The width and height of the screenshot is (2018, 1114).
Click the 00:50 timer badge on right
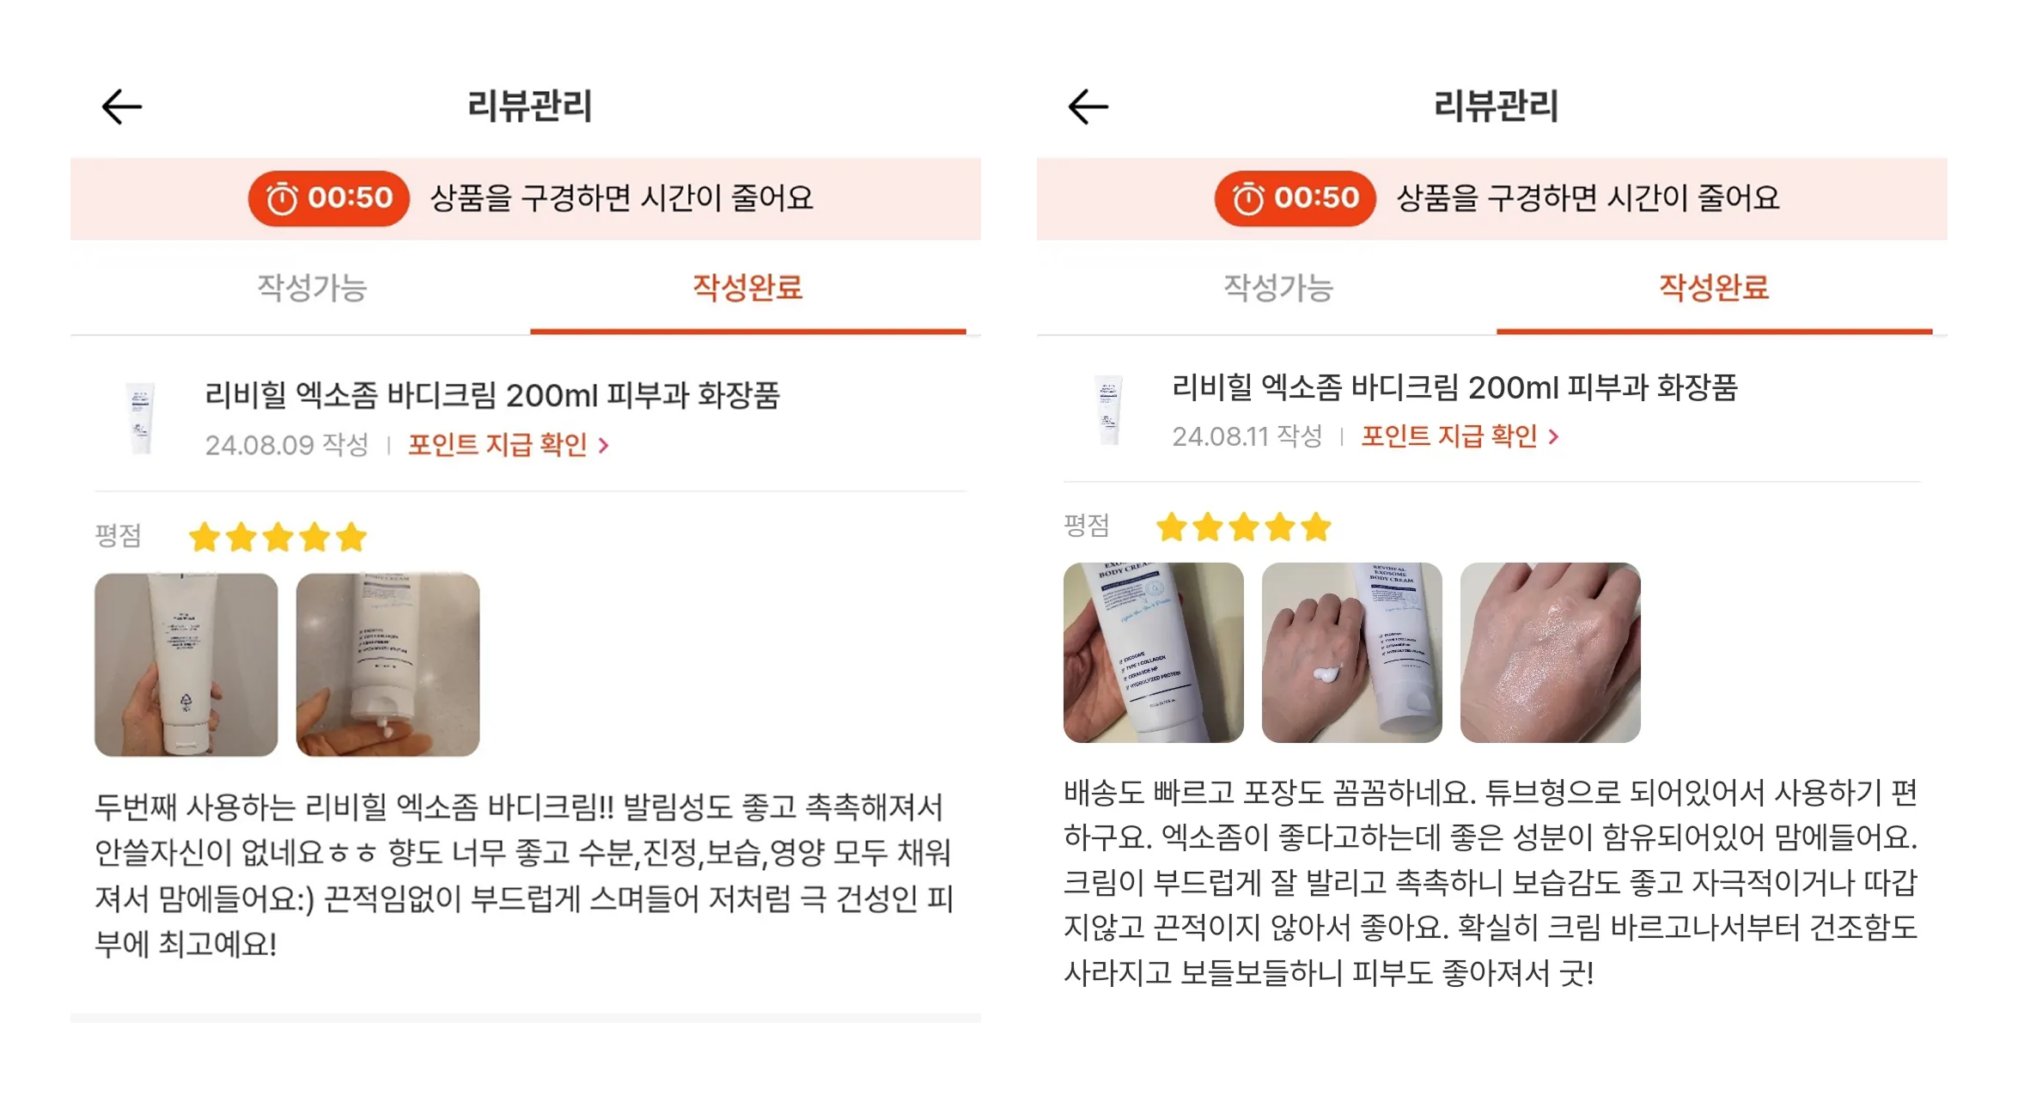[1295, 198]
